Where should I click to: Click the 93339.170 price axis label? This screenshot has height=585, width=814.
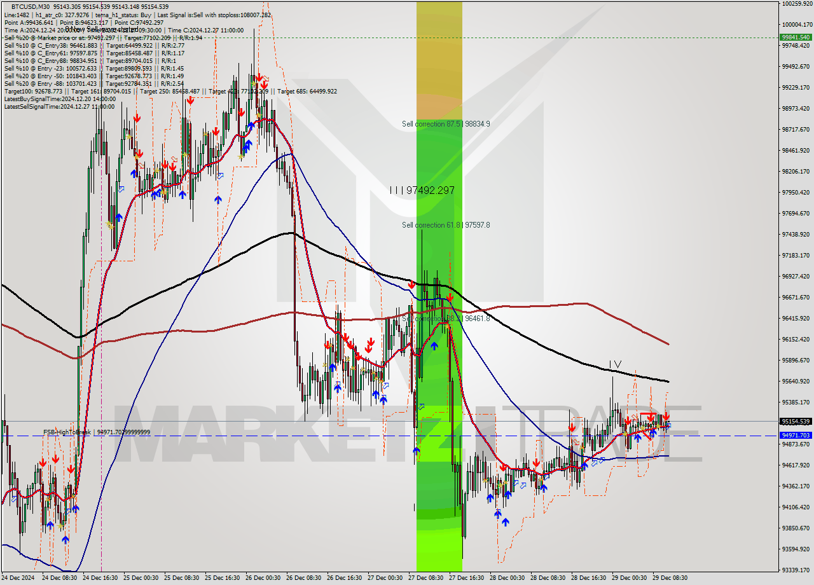click(x=796, y=570)
